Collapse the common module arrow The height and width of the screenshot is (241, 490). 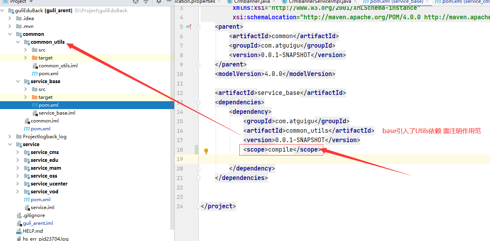(10, 34)
